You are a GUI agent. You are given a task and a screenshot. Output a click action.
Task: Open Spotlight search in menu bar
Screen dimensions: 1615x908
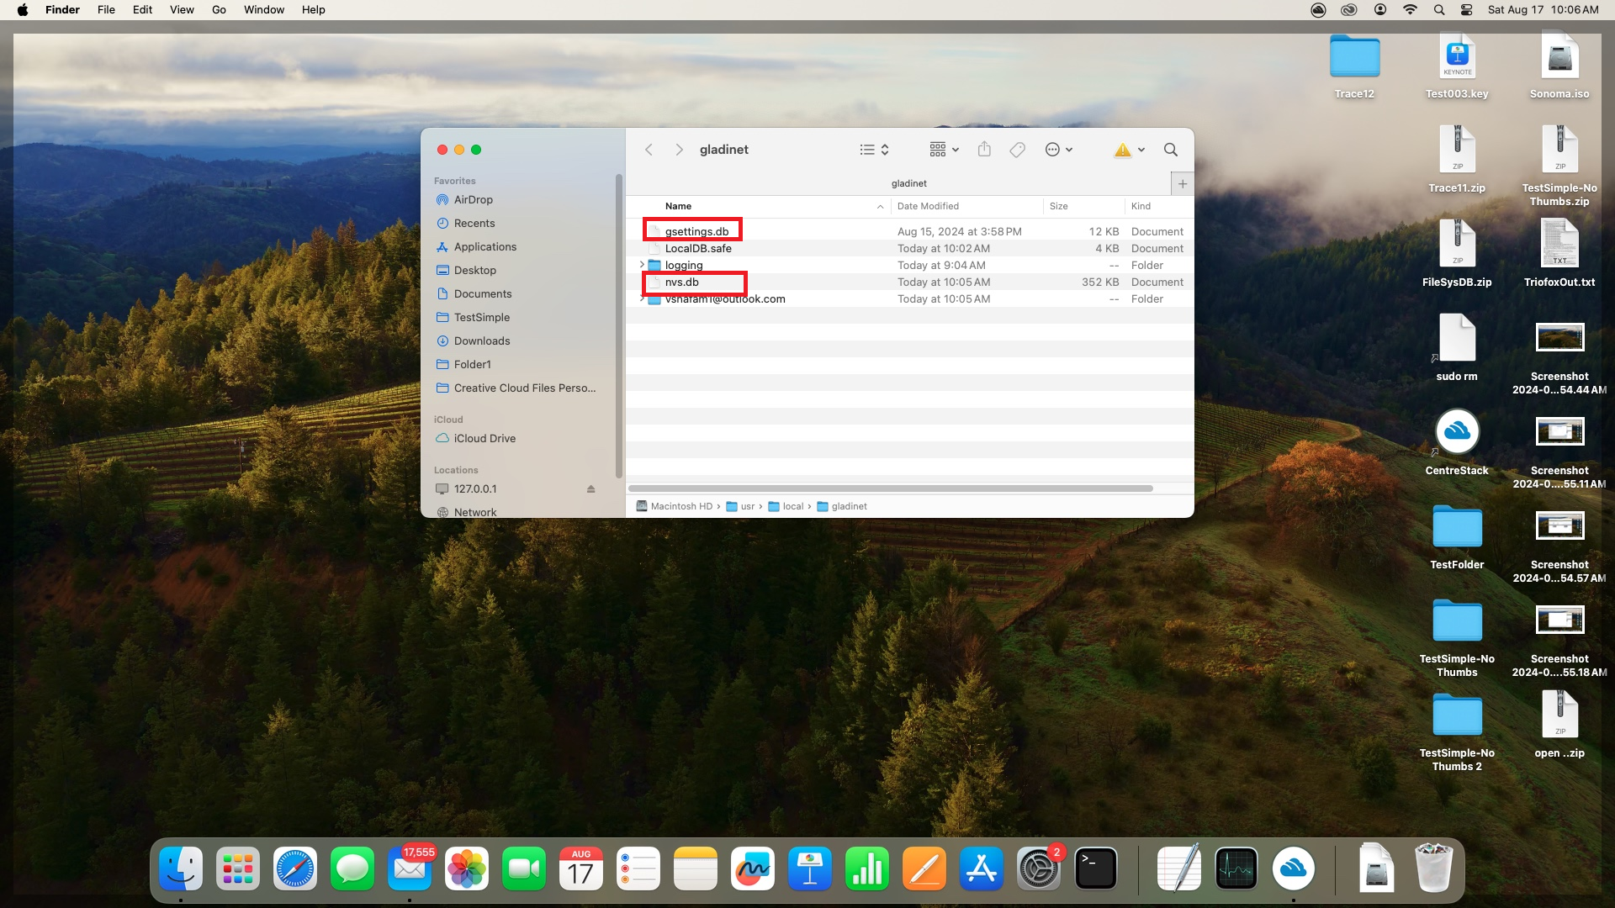point(1439,10)
